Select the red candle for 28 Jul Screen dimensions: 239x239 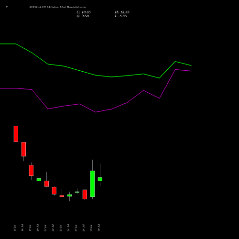(85, 194)
